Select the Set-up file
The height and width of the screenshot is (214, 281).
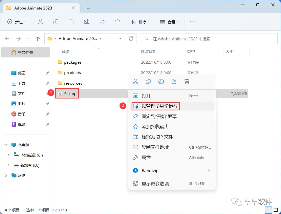point(70,94)
